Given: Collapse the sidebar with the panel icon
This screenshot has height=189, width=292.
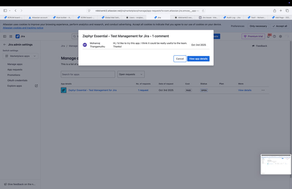Looking at the screenshot, I should pos(4,36).
